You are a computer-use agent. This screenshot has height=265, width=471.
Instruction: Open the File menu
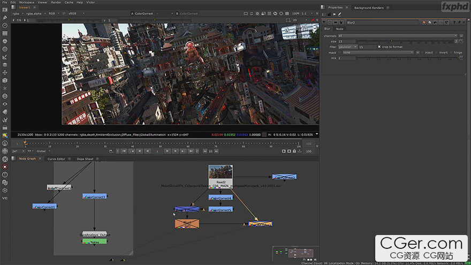click(x=4, y=2)
